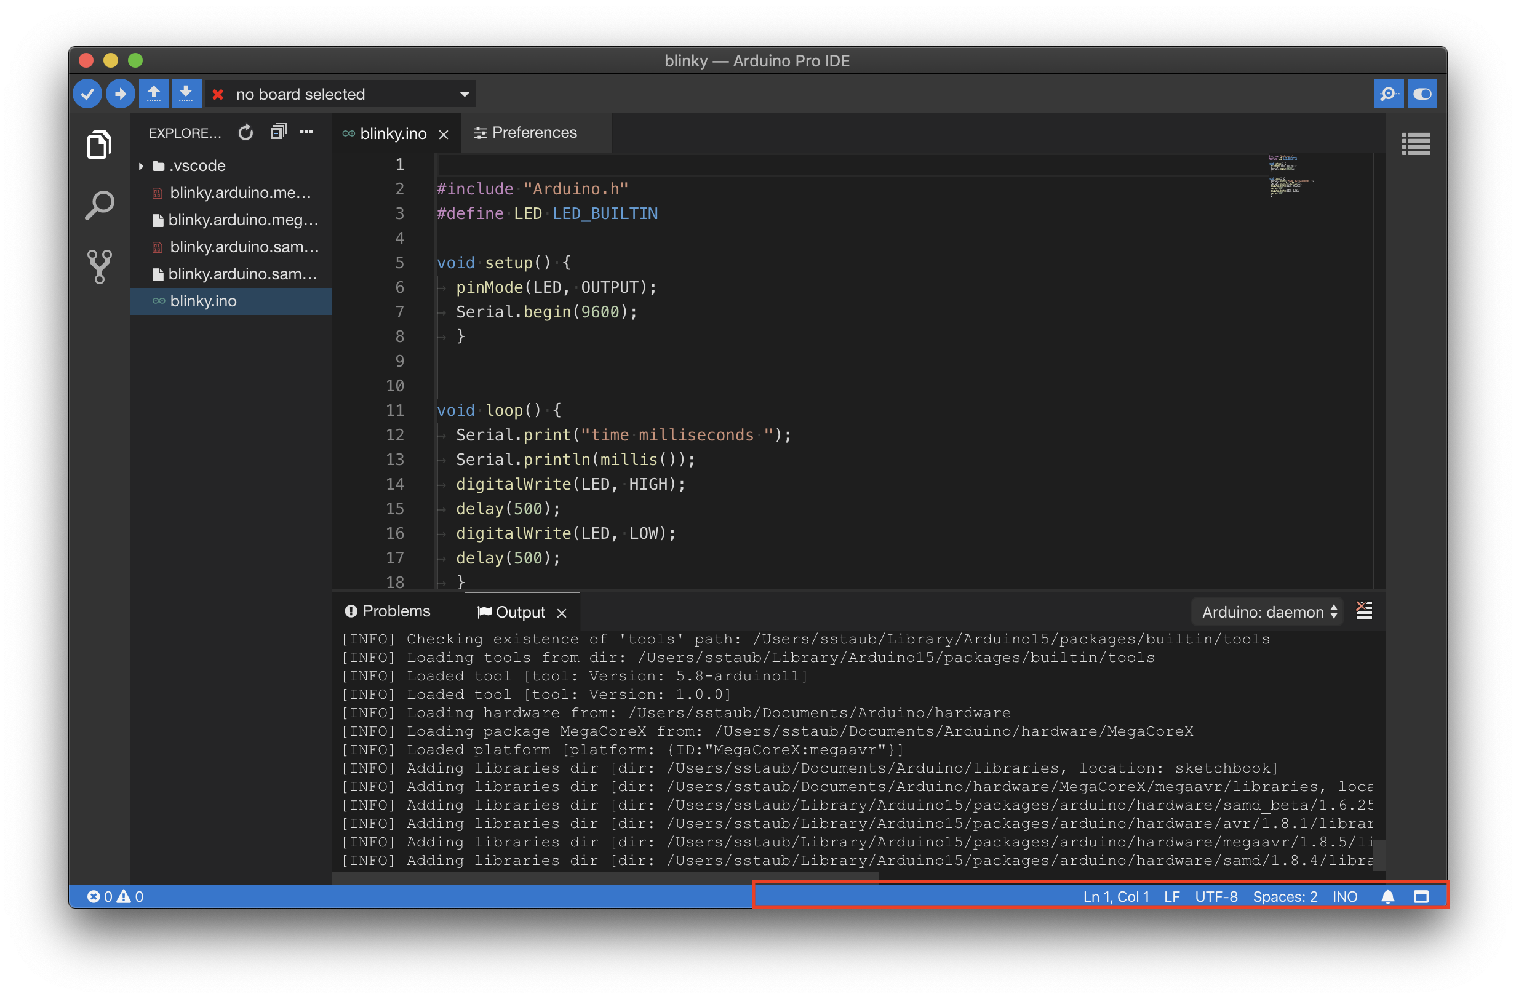This screenshot has height=999, width=1516.
Task: Open the Source Control branch icon
Action: (100, 266)
